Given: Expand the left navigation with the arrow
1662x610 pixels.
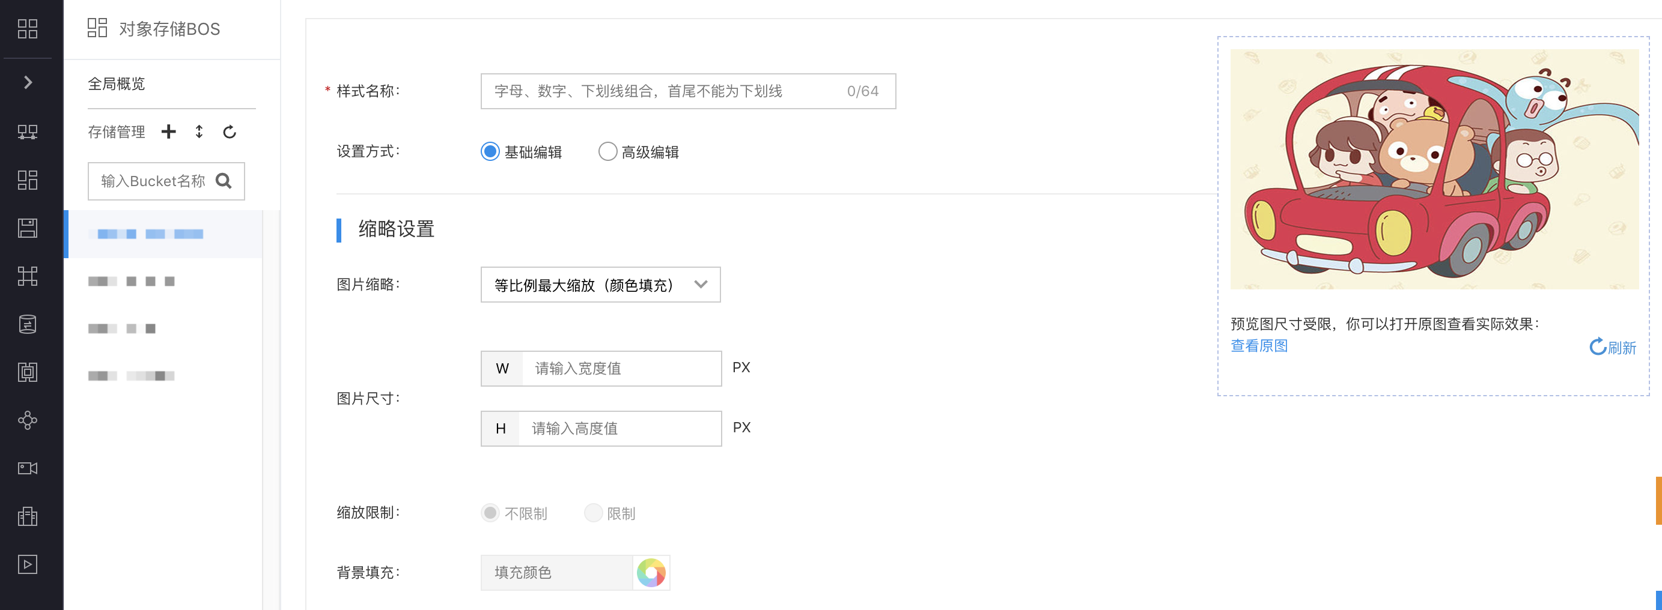Looking at the screenshot, I should click(x=28, y=82).
